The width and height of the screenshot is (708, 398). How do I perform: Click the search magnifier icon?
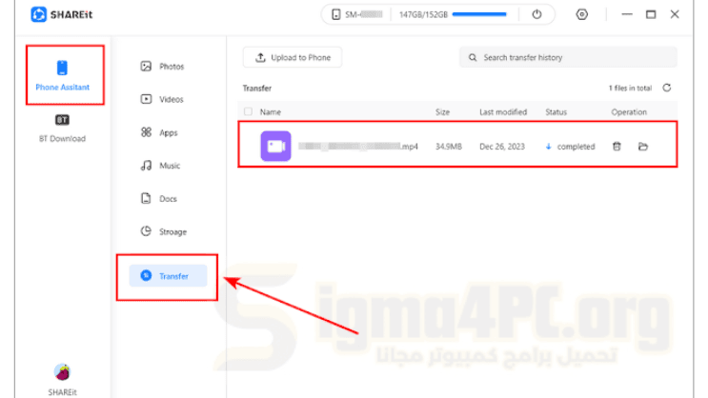click(x=473, y=57)
